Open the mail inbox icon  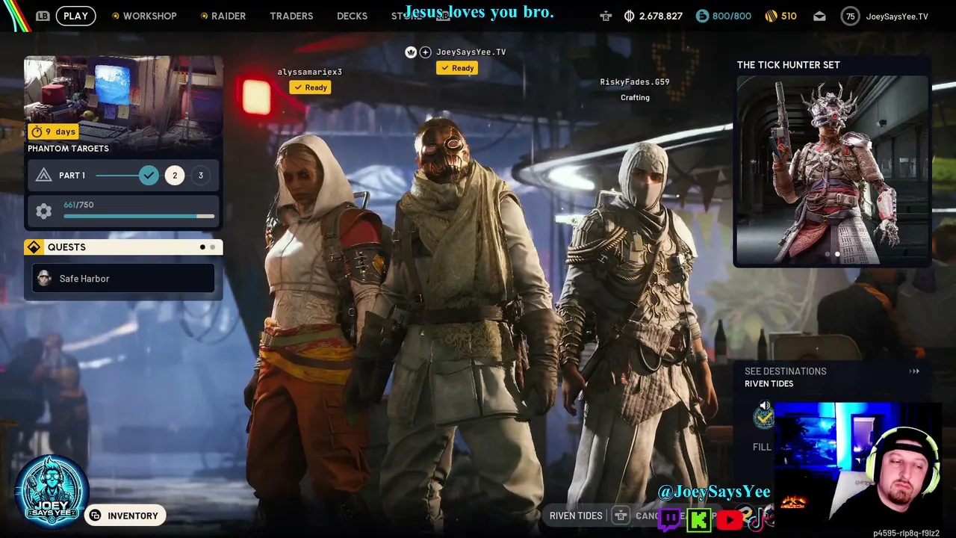(819, 16)
